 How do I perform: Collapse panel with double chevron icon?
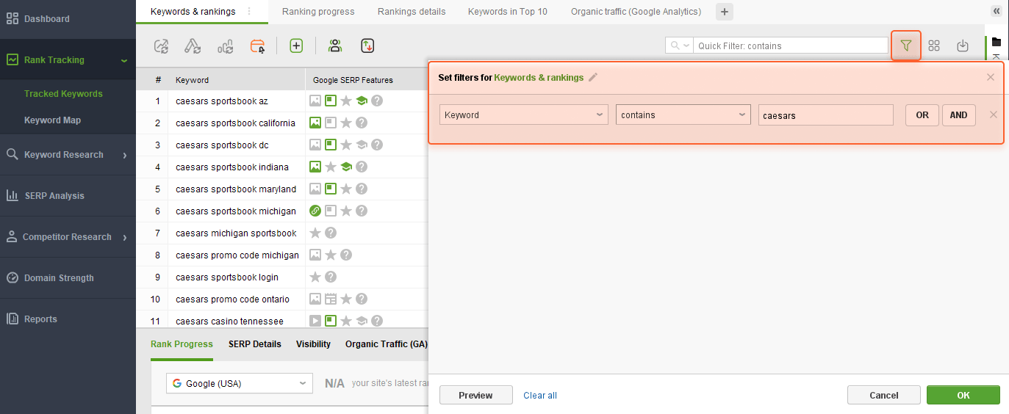click(997, 11)
